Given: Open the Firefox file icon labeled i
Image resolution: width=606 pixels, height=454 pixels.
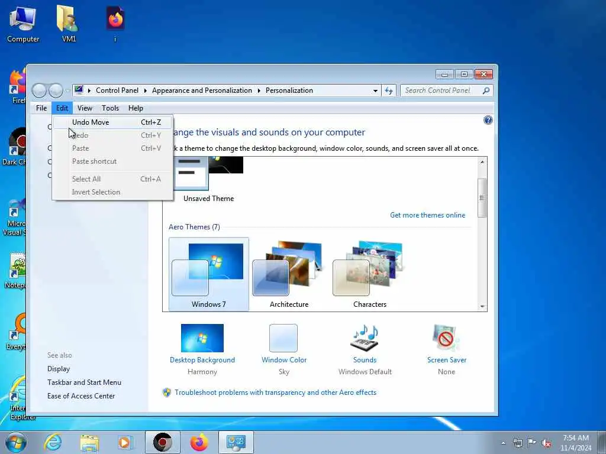Looking at the screenshot, I should coord(115,24).
